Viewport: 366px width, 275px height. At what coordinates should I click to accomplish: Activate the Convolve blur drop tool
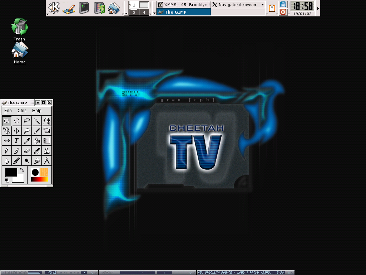point(6,161)
